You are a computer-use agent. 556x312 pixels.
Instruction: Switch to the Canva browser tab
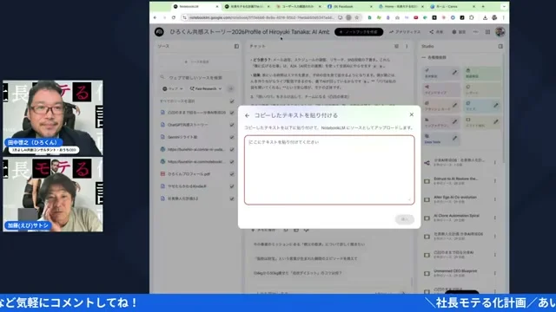pyautogui.click(x=452, y=6)
